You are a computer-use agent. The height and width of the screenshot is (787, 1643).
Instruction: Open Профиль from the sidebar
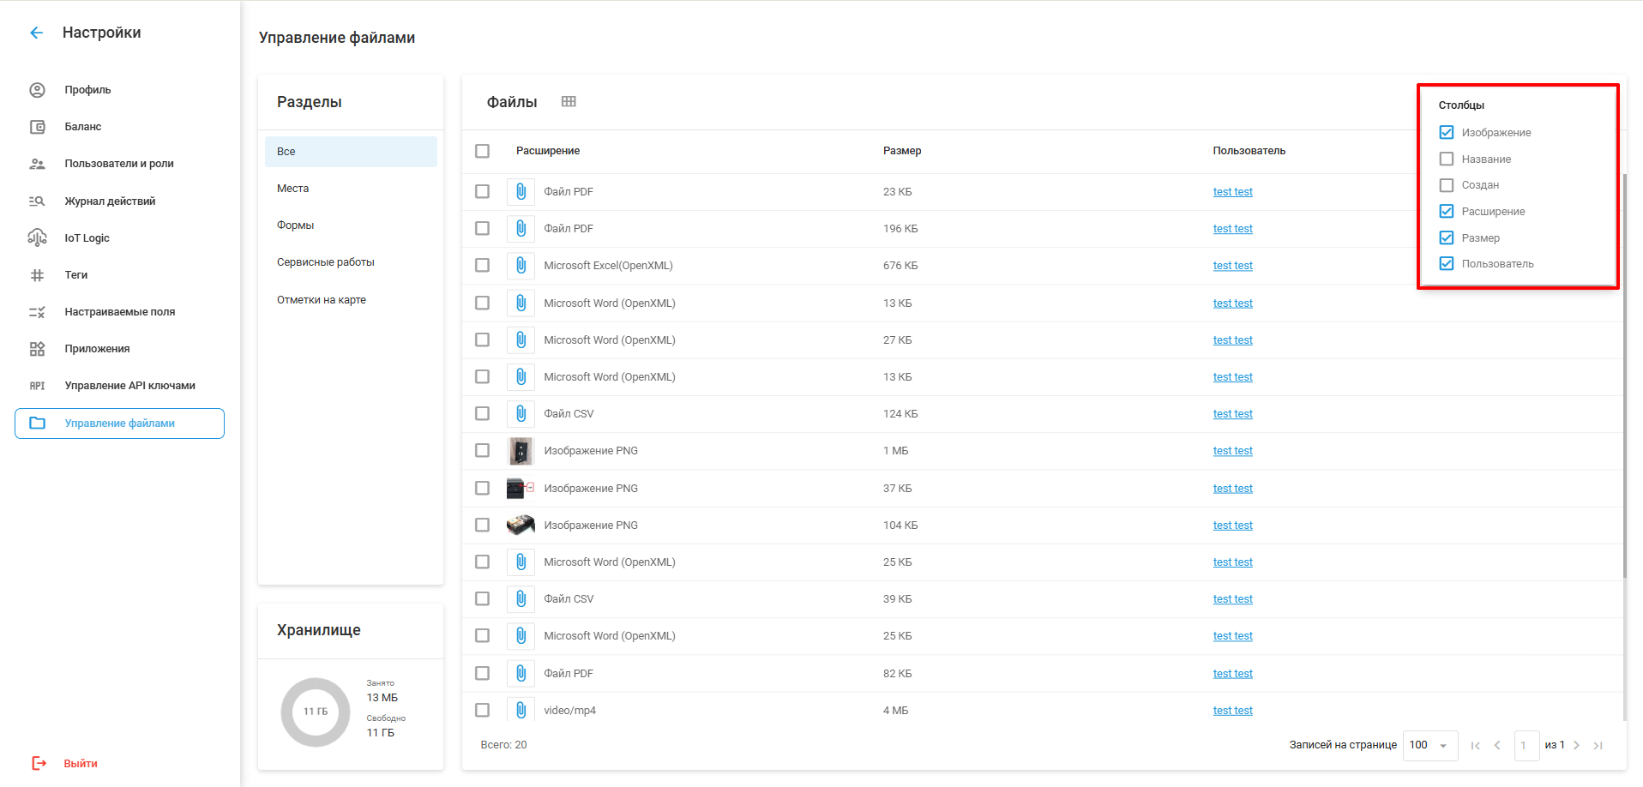pyautogui.click(x=87, y=90)
